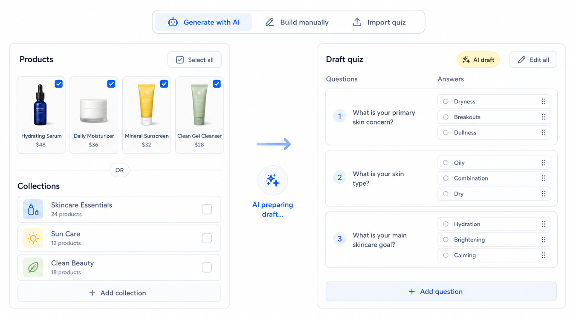Click the '12 products' label
576x318 pixels.
point(66,243)
